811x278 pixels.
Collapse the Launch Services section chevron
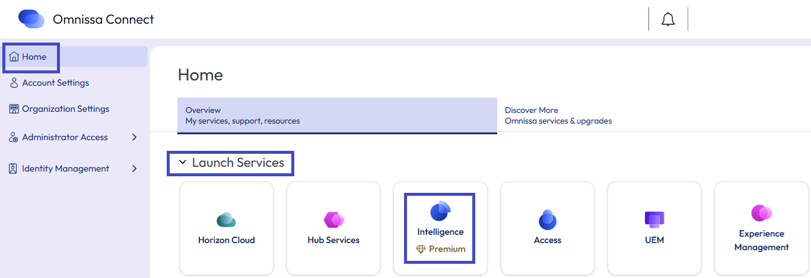point(182,162)
